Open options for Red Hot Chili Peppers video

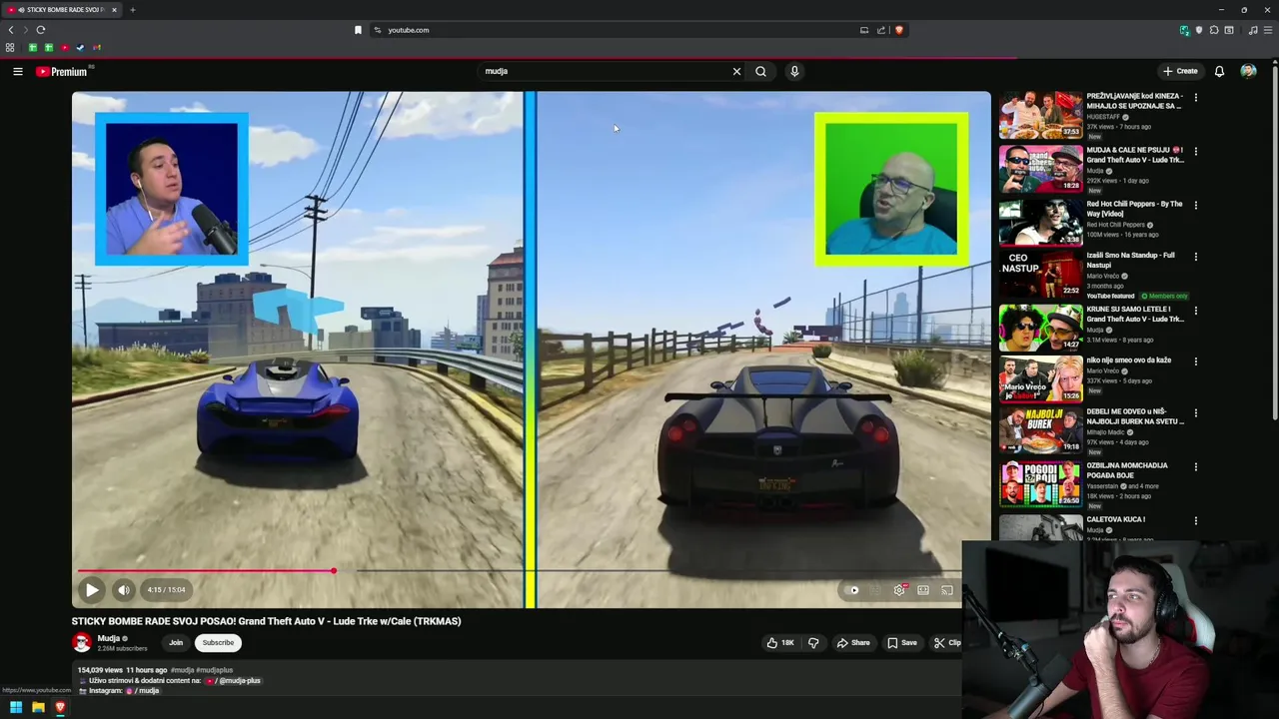pos(1195,206)
